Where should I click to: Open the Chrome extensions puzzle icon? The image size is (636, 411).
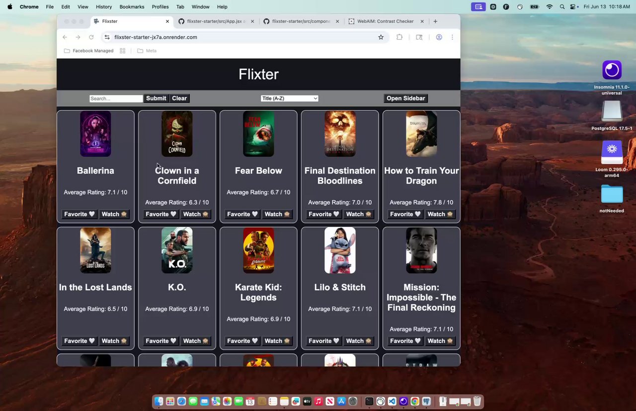click(x=399, y=37)
